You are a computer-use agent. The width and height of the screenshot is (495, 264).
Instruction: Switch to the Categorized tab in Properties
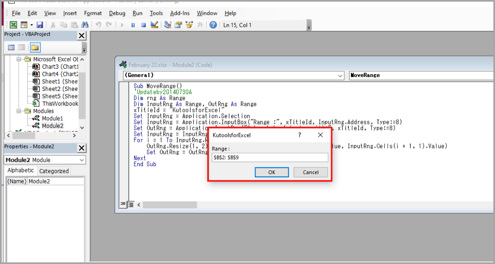point(54,171)
